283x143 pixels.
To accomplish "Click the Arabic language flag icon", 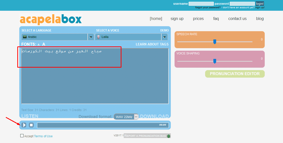I will [x=25, y=37].
